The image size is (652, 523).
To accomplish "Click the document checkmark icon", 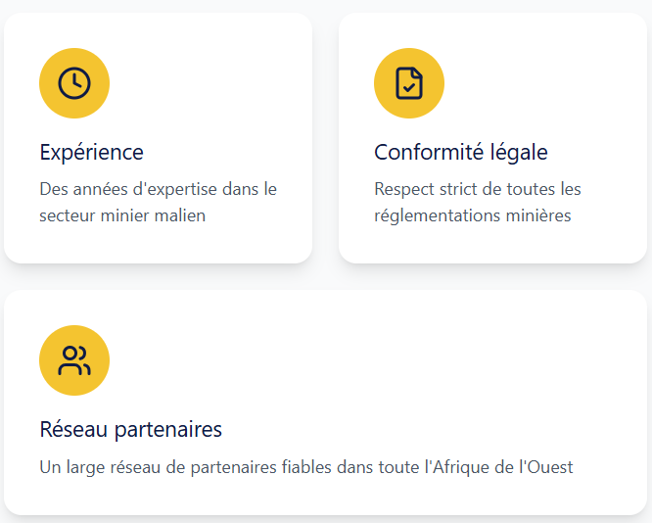I will (x=409, y=83).
